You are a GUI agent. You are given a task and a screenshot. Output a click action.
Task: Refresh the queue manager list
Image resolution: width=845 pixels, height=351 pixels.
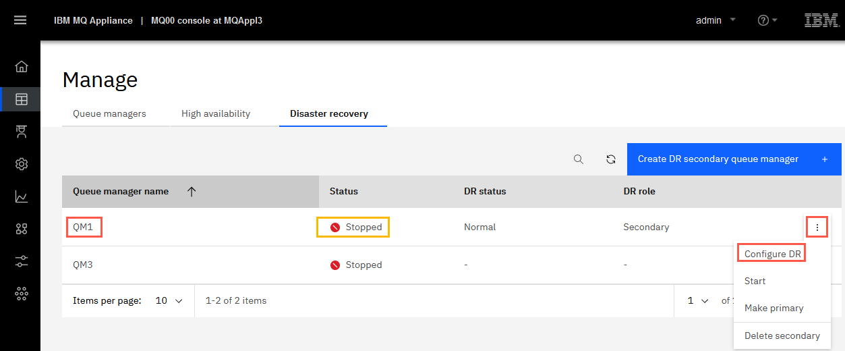(x=611, y=159)
